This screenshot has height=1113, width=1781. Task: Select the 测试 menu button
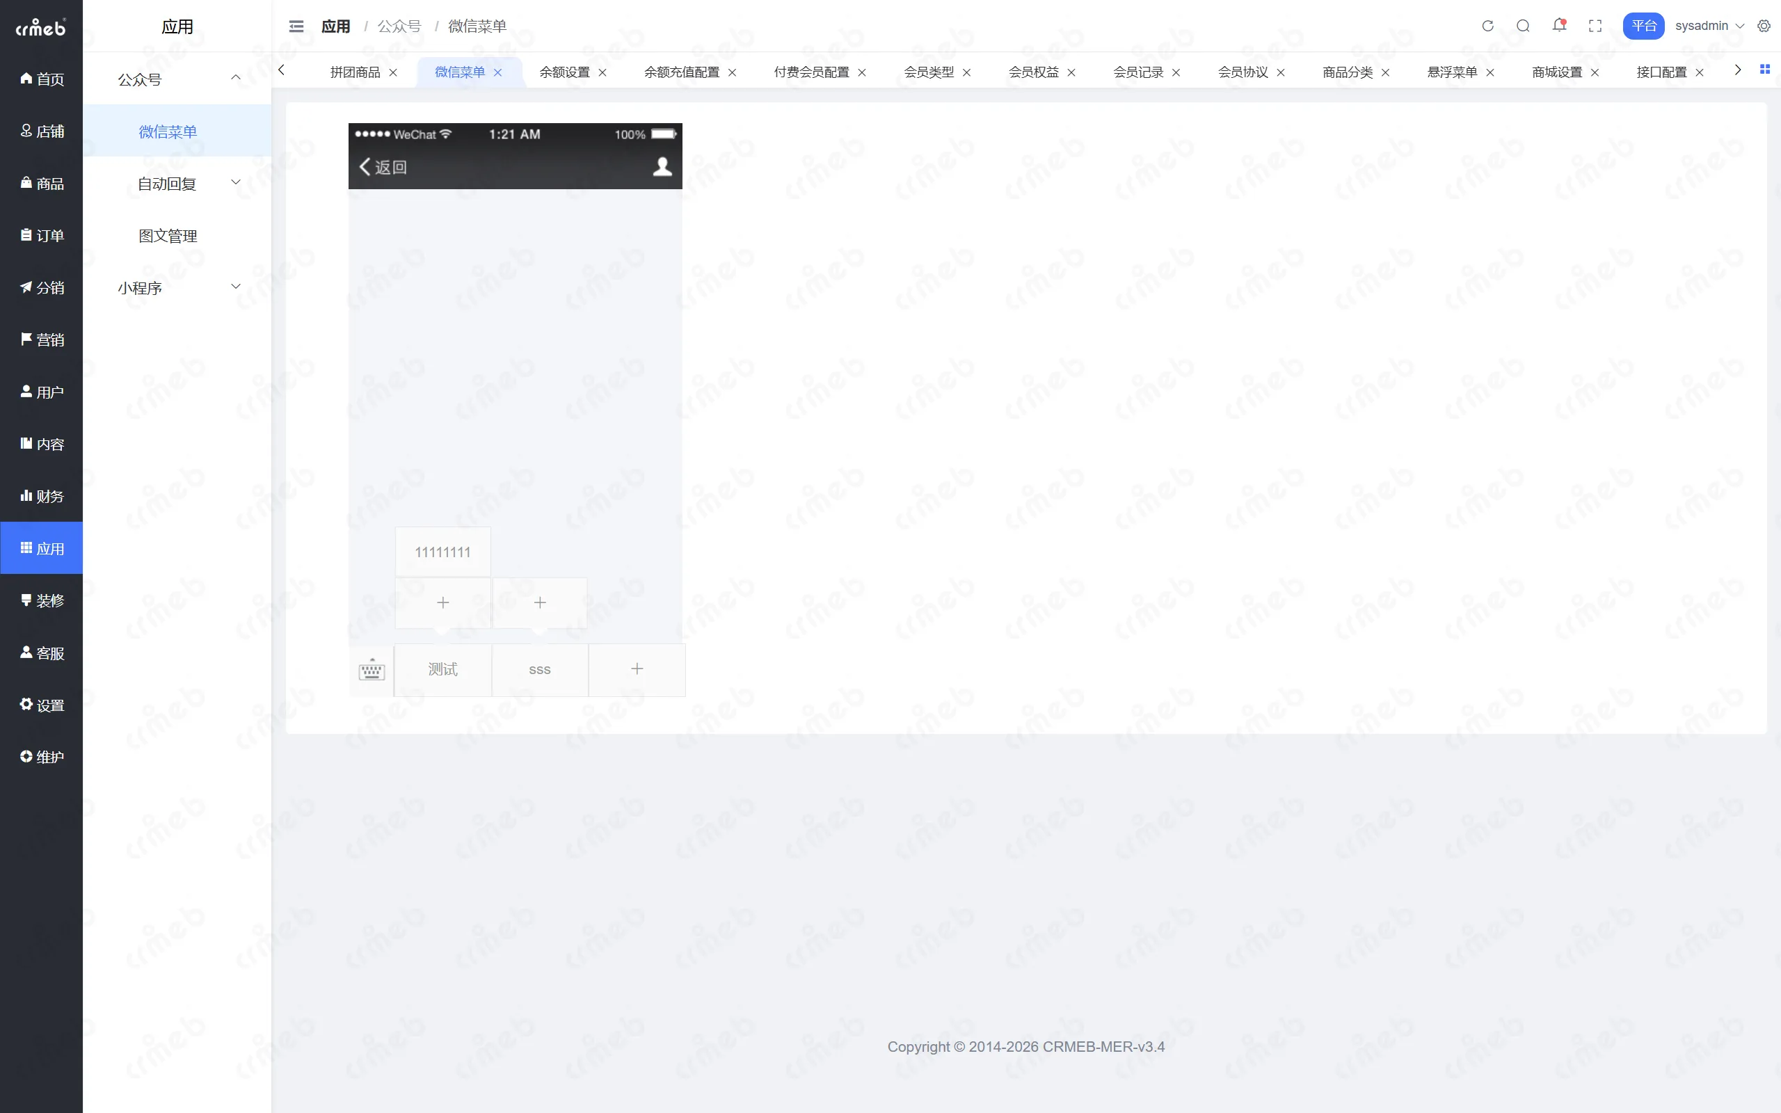(x=443, y=669)
